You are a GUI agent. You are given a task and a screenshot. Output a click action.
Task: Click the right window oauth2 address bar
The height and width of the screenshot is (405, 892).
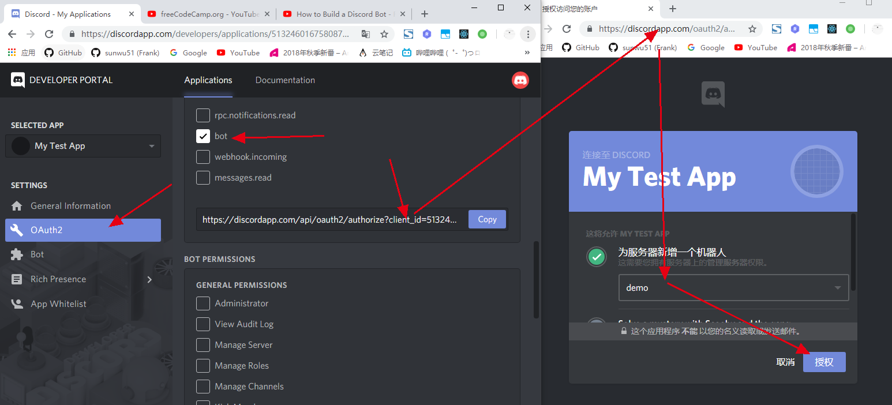click(667, 28)
